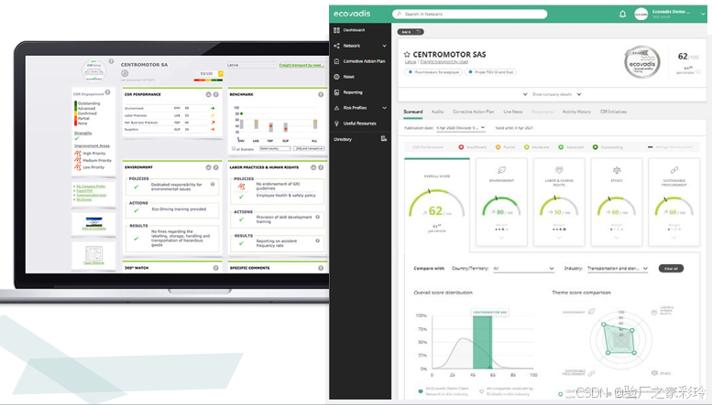Open the CSR Initiatives tab
Screen dimensions: 712x405
click(613, 112)
